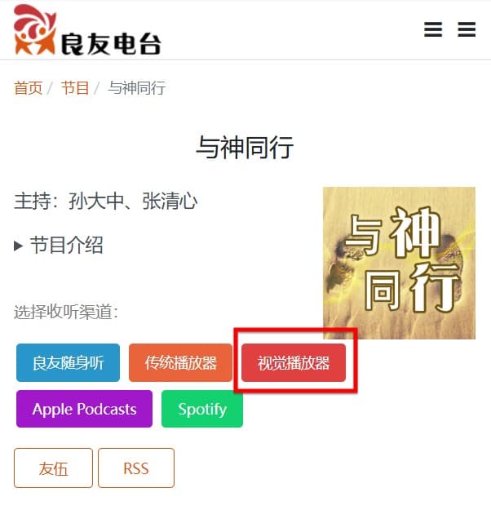Go to 首页 in breadcrumb
491x510 pixels.
pos(29,88)
